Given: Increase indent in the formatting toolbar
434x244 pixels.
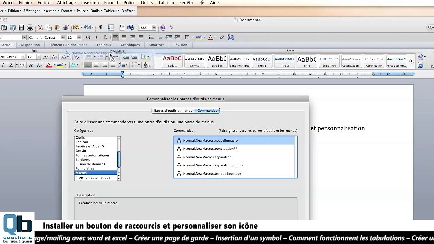Looking at the screenshot, I should tap(177, 37).
